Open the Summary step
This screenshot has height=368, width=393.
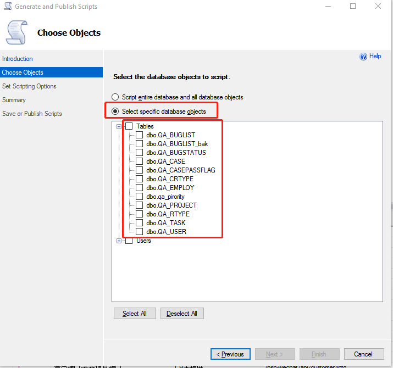pyautogui.click(x=14, y=100)
